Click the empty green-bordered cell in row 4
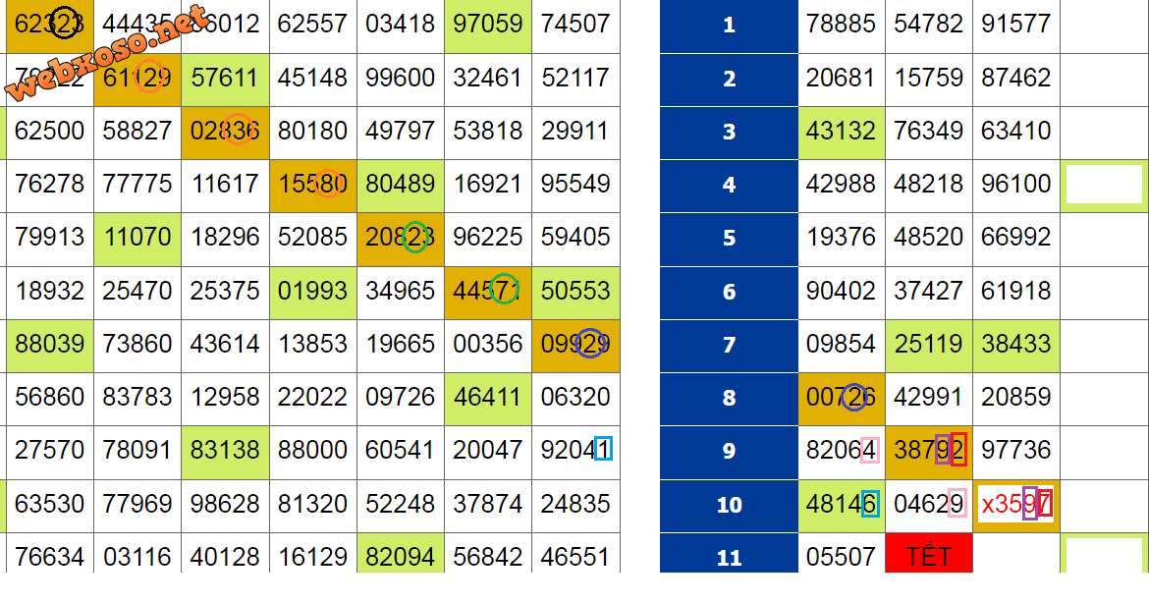The width and height of the screenshot is (1149, 603). click(x=1104, y=186)
